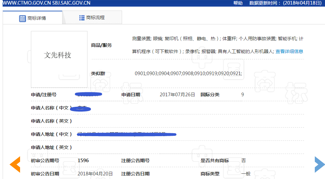Image resolution: width=325 pixels, height=179 pixels.
Task: Open the 帮助 help link
Action: tap(238, 3)
